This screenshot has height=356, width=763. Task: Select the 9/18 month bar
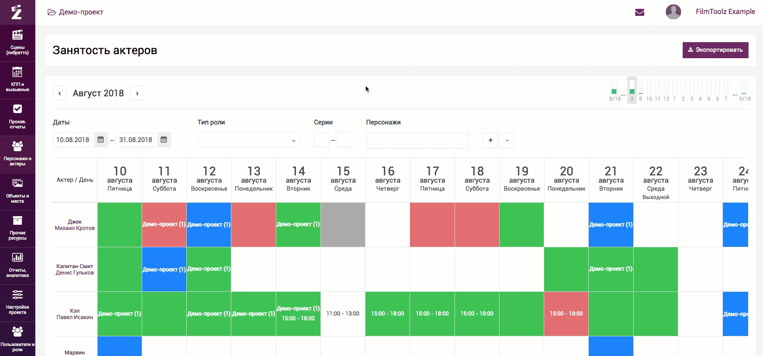coord(745,90)
